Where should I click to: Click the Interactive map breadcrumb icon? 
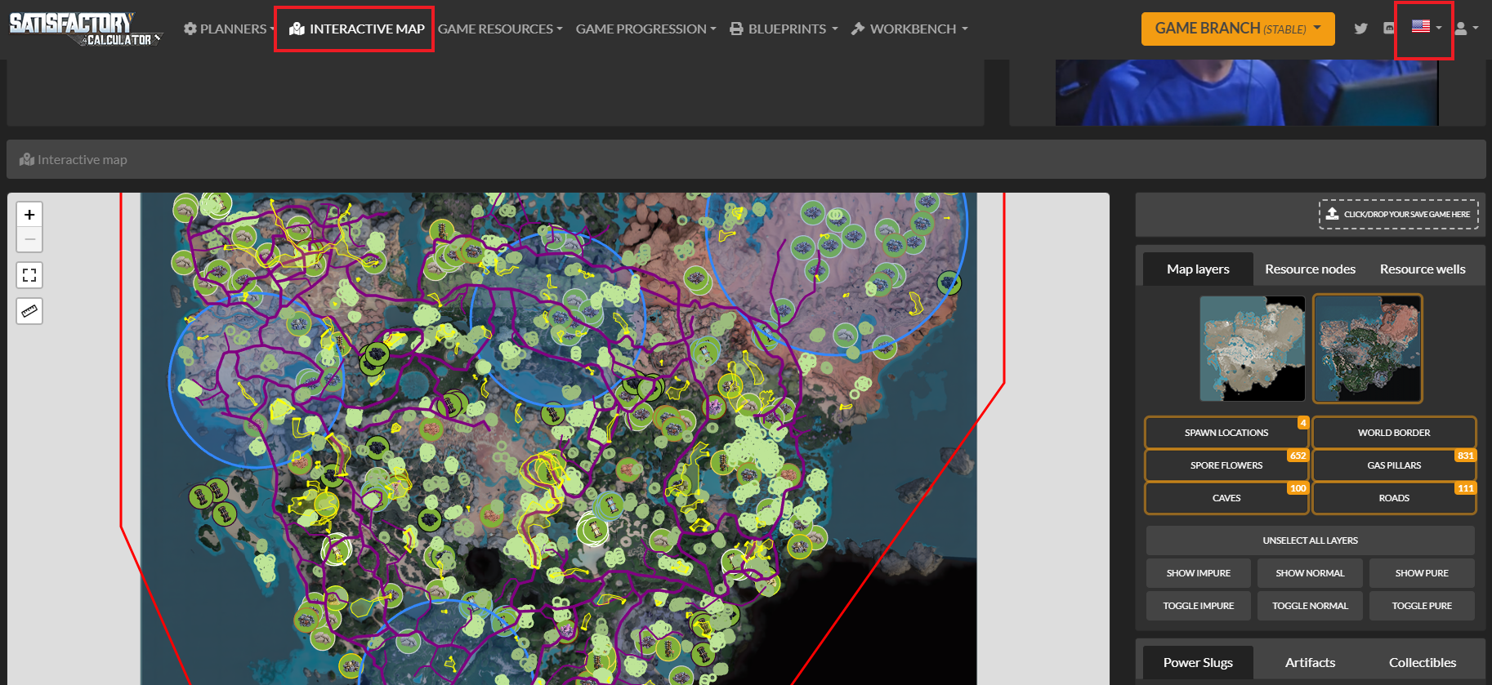tap(27, 160)
